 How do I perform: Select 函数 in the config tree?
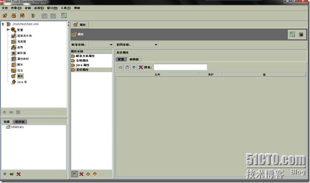pos(20,47)
